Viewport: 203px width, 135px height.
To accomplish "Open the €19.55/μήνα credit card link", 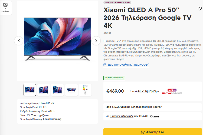I will (119, 107).
